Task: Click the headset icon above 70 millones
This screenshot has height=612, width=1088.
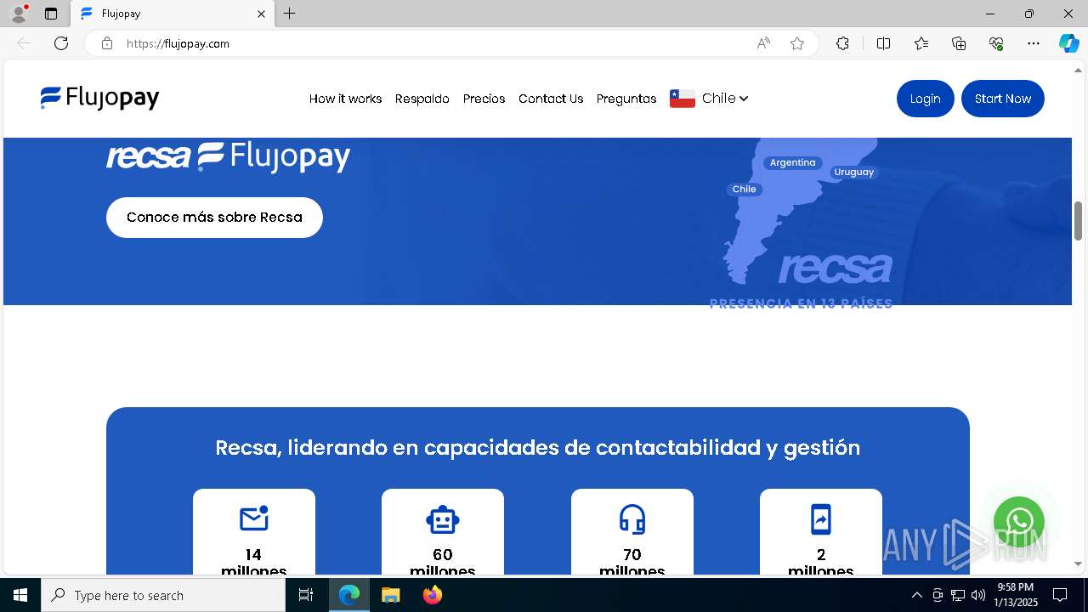Action: pos(632,518)
